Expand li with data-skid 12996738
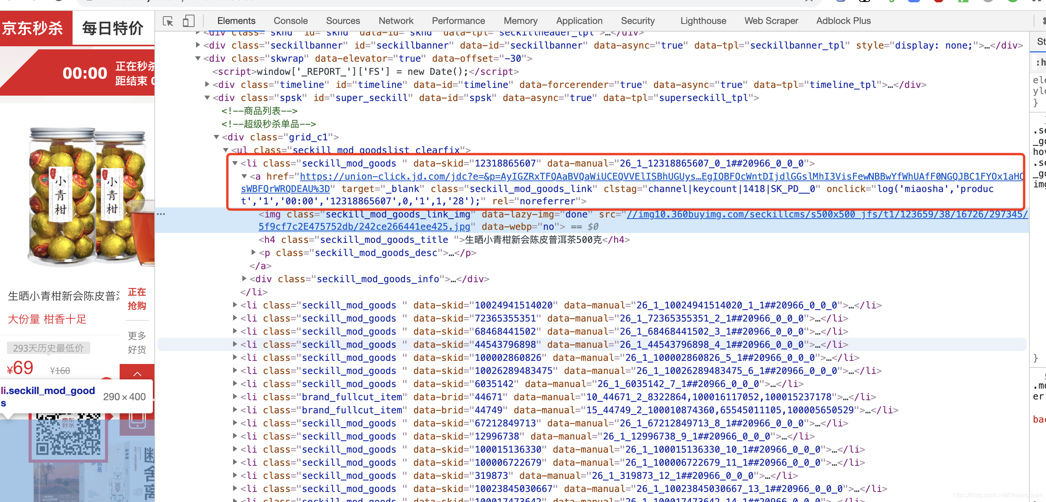The height and width of the screenshot is (502, 1046). click(235, 436)
